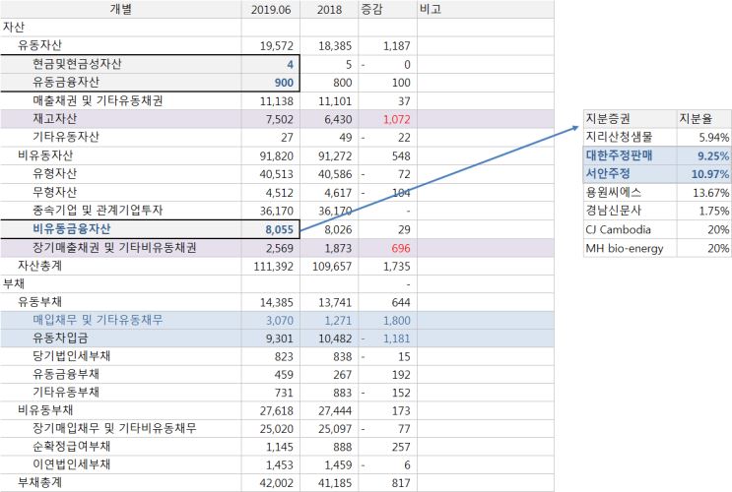Image resolution: width=732 pixels, height=492 pixels.
Task: Click the highlighted 대한주정판매 entry
Action: click(619, 155)
